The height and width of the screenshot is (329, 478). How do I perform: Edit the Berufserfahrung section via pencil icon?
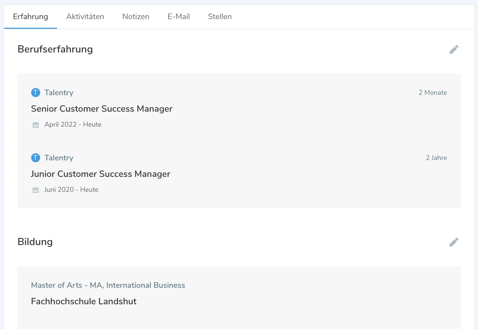coord(454,49)
